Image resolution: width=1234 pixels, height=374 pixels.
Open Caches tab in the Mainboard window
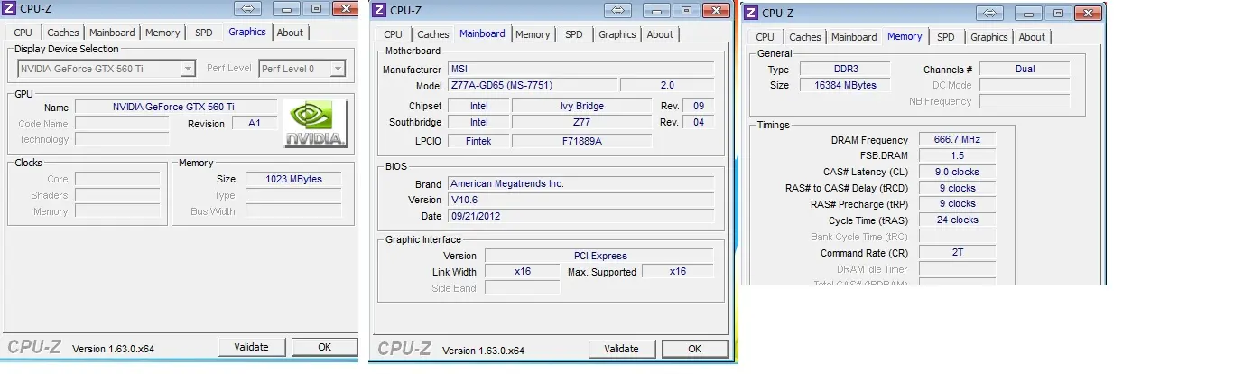click(x=433, y=34)
